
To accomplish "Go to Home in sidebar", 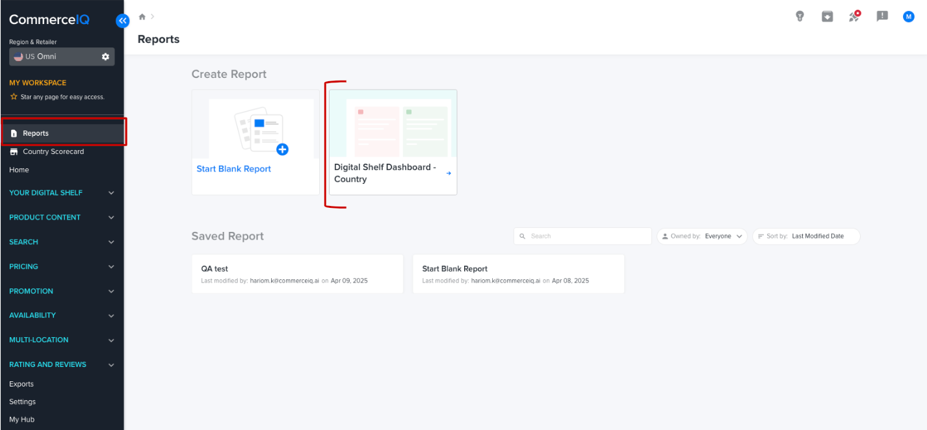I will tap(19, 170).
